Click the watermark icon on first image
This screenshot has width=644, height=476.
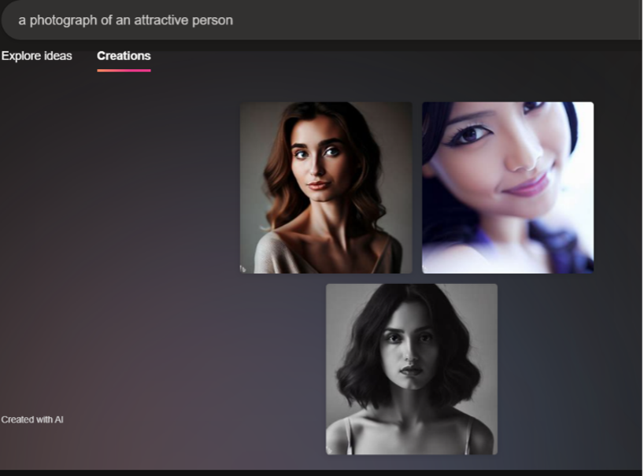[243, 269]
